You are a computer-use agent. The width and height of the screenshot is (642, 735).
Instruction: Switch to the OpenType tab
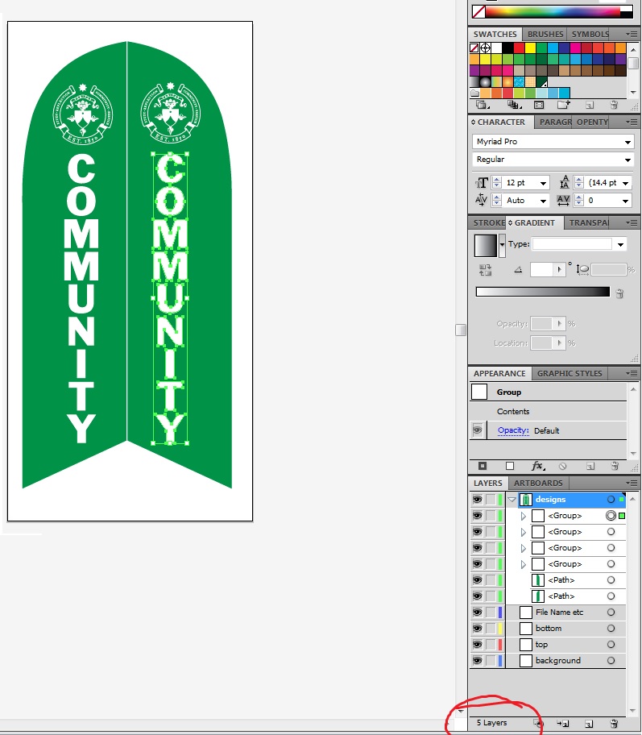pyautogui.click(x=592, y=122)
